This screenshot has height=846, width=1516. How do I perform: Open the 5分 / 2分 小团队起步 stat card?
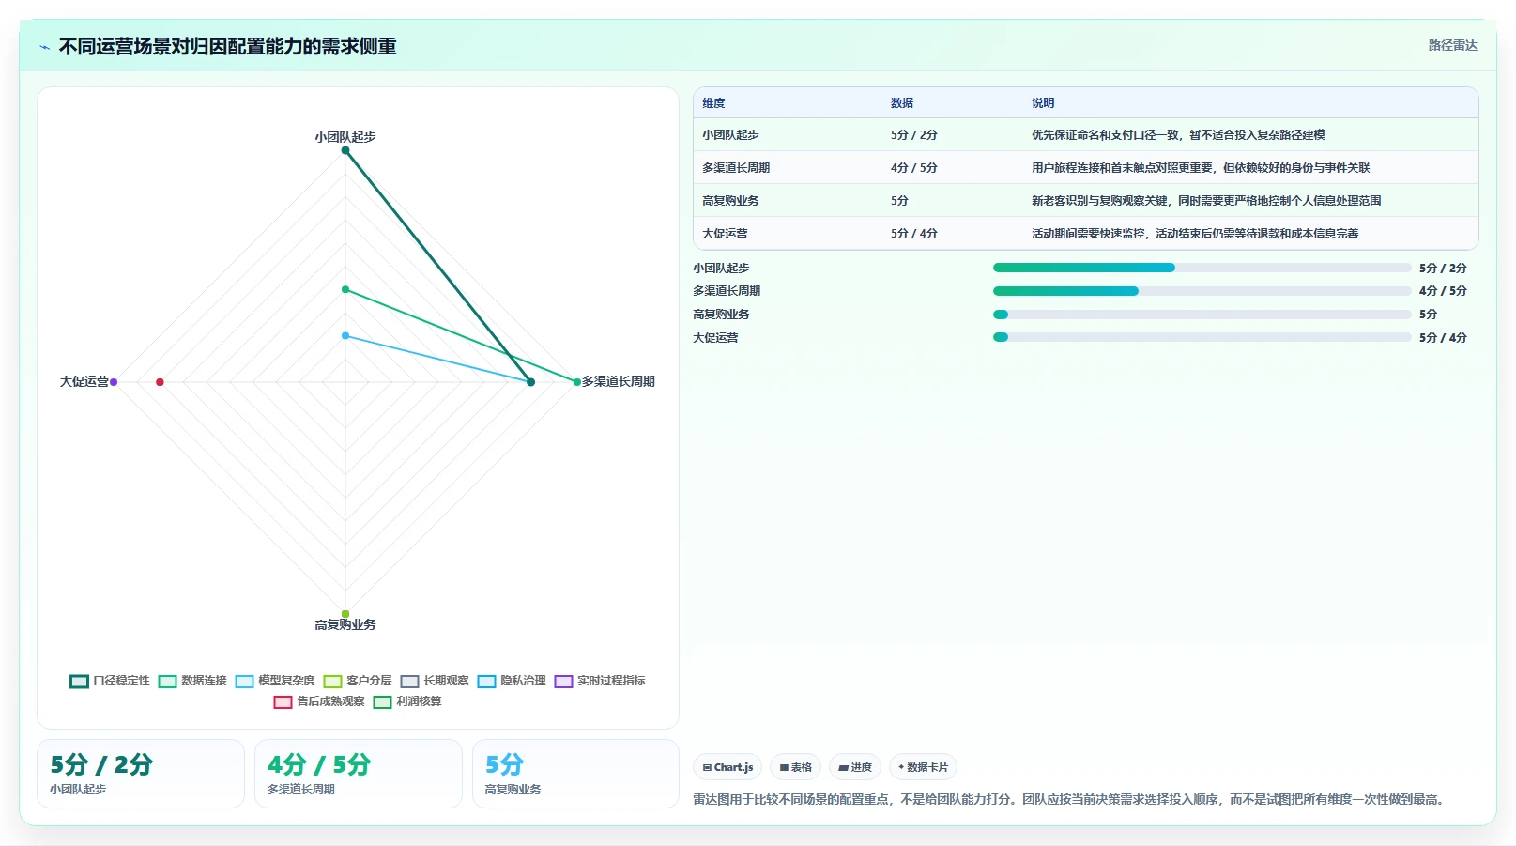pos(141,774)
